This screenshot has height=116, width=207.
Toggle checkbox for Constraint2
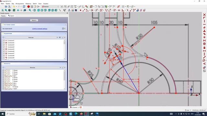[4, 43]
